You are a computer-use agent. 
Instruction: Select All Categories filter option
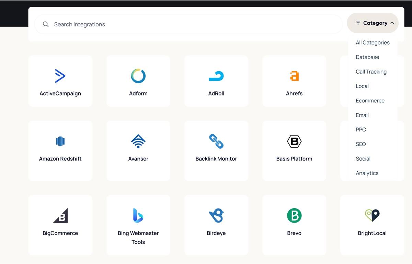373,42
